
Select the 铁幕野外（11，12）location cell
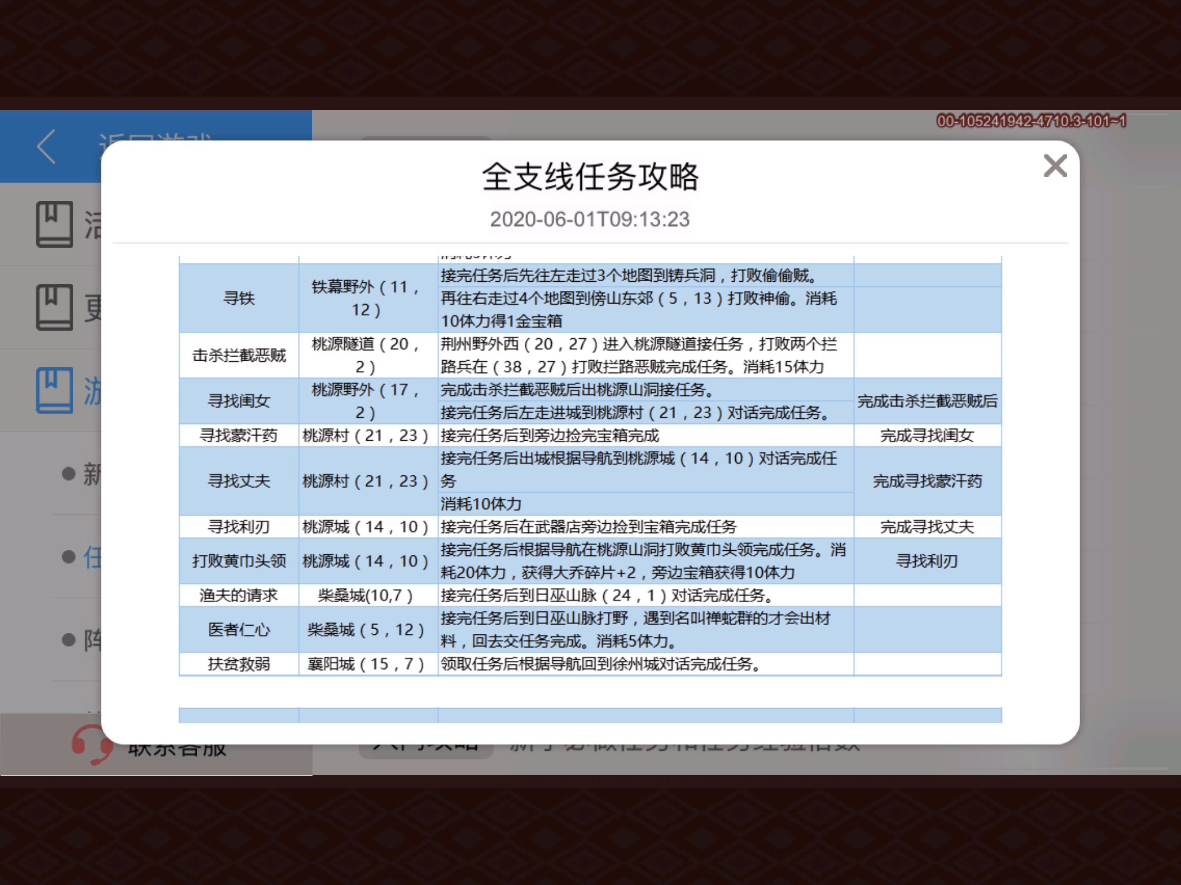point(368,298)
